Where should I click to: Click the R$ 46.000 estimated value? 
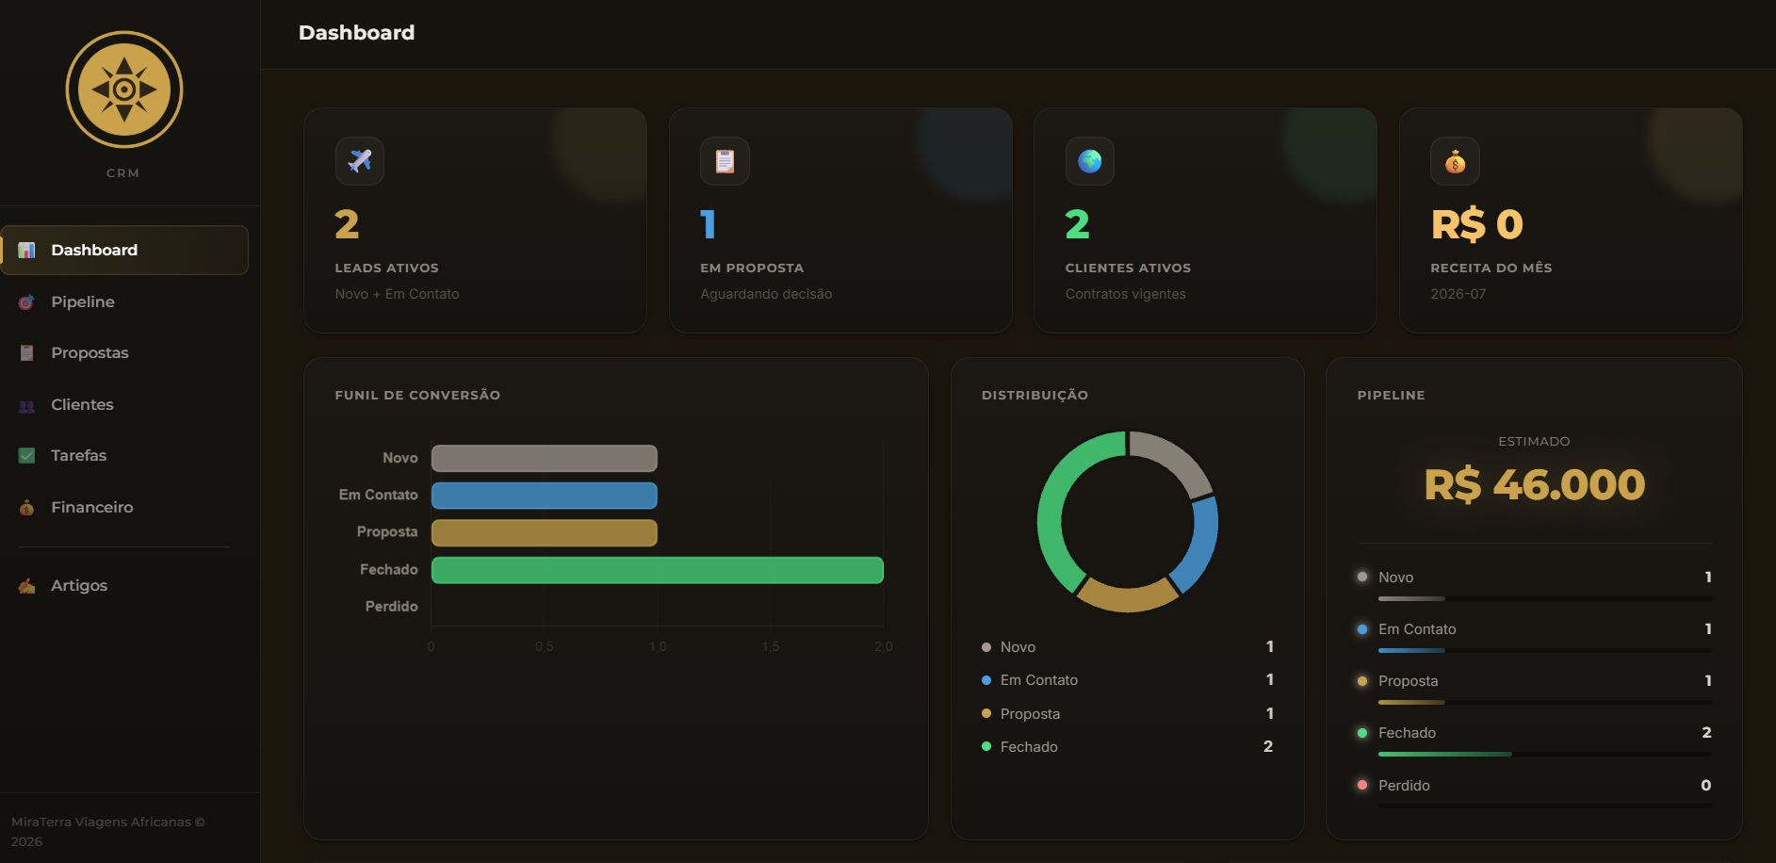pos(1534,484)
